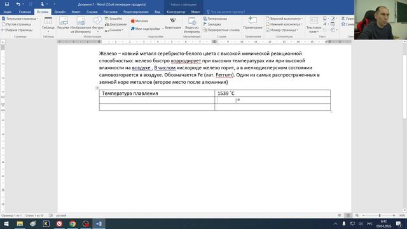Click the underlined word 'корродирует'
Screen dimensions: 407x229
pos(186,61)
